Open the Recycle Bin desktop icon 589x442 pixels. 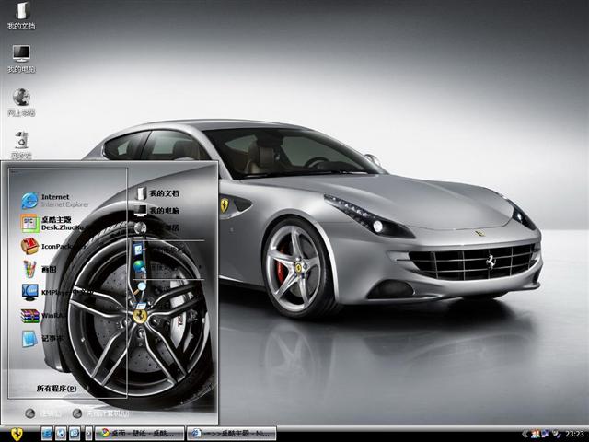tap(21, 145)
